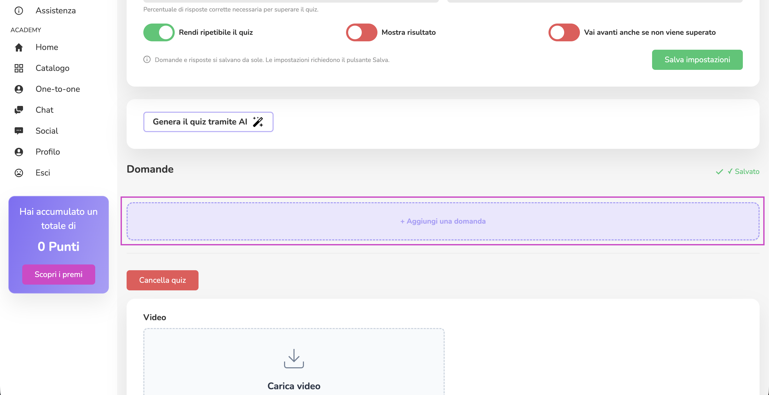The height and width of the screenshot is (395, 769).
Task: Click the Esci sad face icon
Action: (19, 173)
